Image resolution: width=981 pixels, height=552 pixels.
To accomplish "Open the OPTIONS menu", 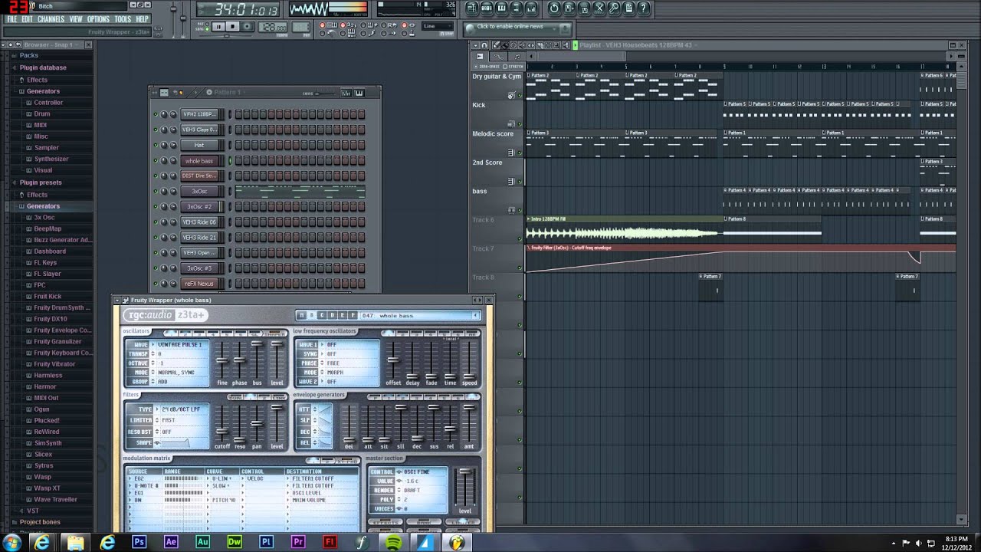I will pos(98,19).
